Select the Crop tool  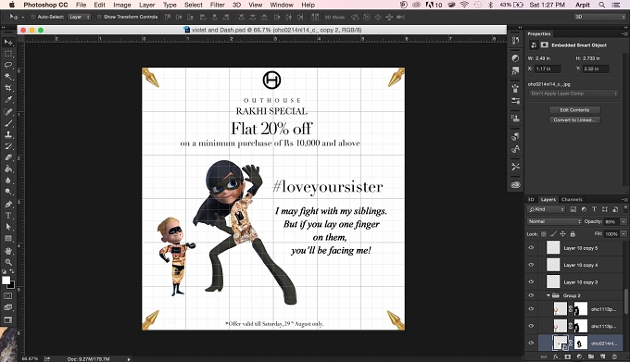point(8,88)
